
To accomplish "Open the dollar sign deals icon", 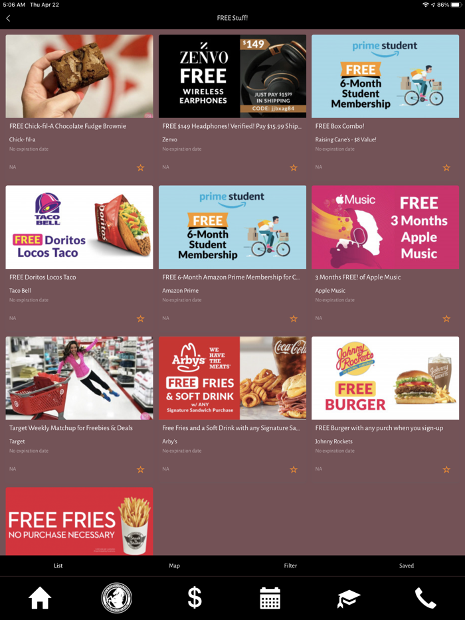I will [195, 597].
